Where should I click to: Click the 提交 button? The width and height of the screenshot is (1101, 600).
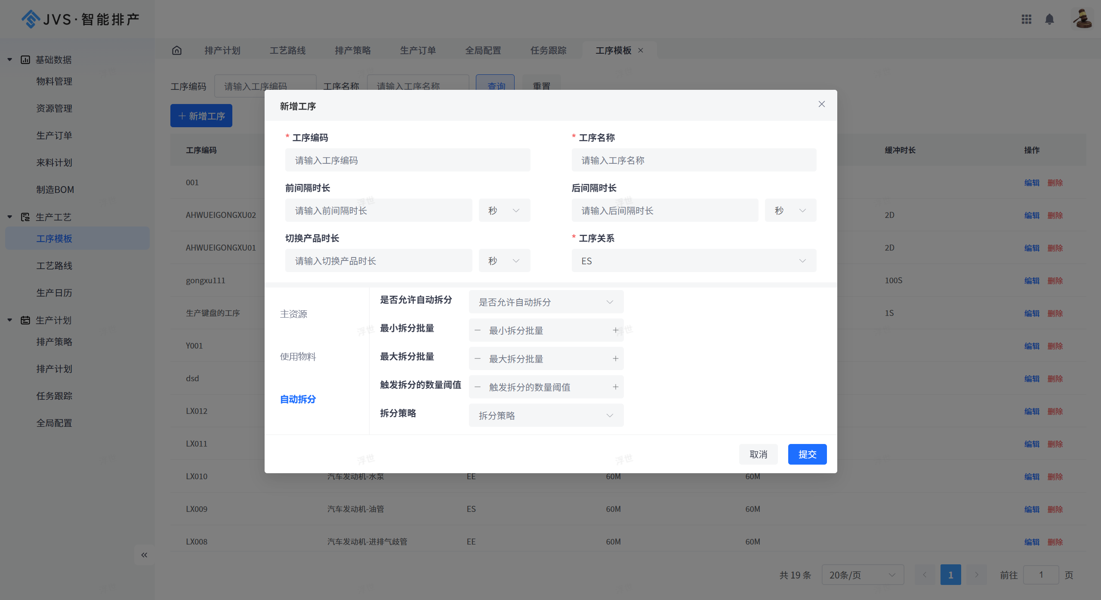click(x=807, y=454)
